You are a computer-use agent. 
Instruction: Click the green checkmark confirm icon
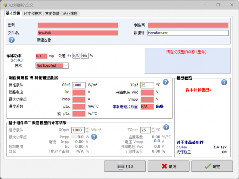tap(208, 166)
